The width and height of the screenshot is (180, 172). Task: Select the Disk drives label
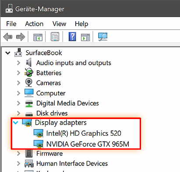click(x=52, y=113)
